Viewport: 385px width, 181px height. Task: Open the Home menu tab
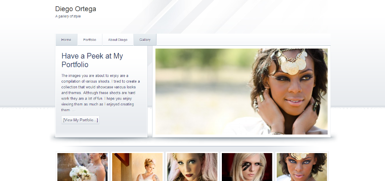pyautogui.click(x=66, y=40)
